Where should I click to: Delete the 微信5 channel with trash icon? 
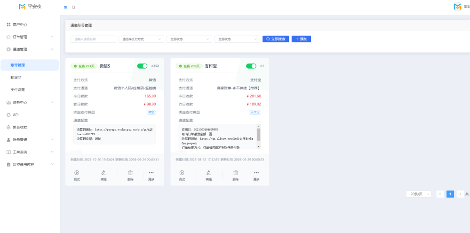coord(130,173)
